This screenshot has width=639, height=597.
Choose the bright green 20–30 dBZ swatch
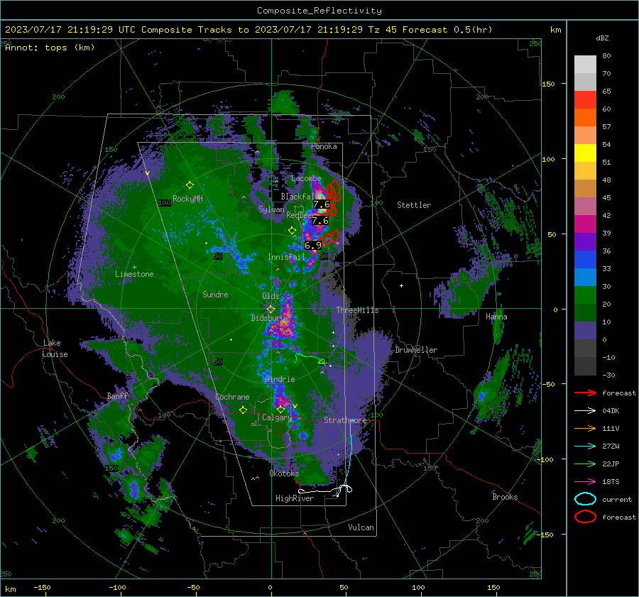(x=585, y=295)
